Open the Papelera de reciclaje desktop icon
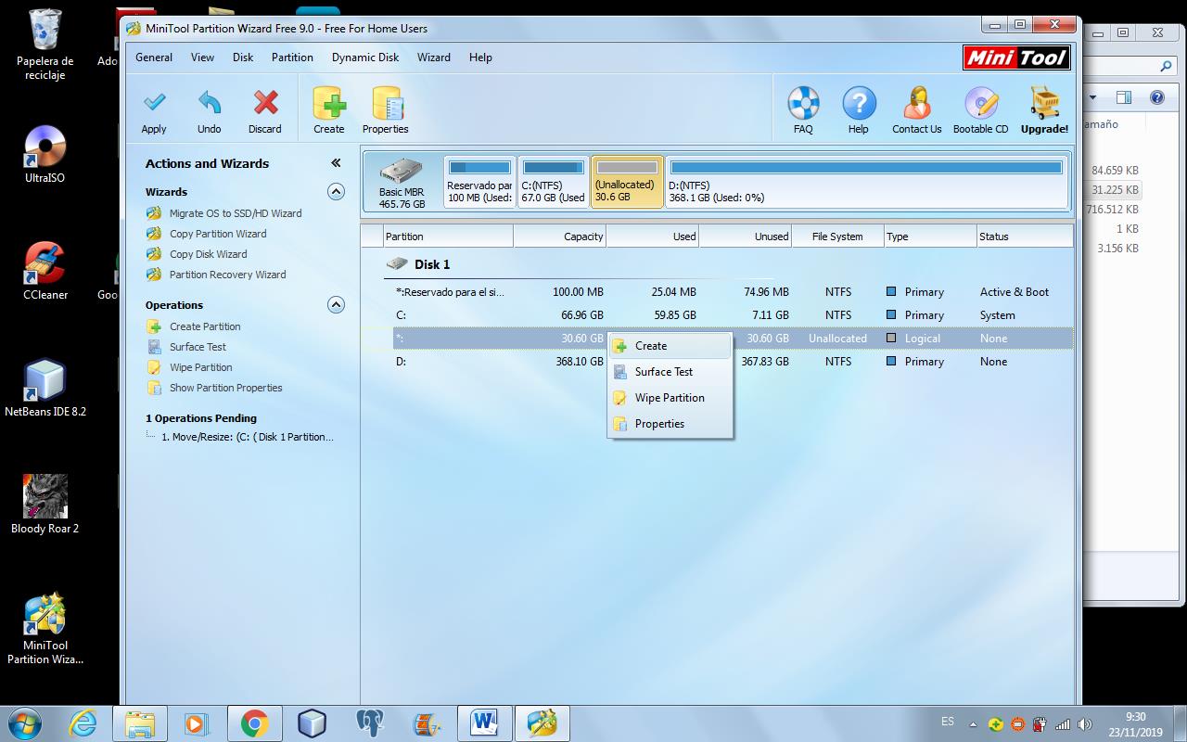 (x=45, y=45)
